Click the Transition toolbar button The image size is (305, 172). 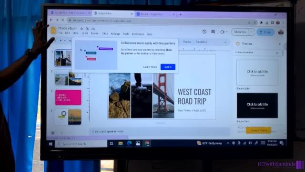tap(201, 42)
